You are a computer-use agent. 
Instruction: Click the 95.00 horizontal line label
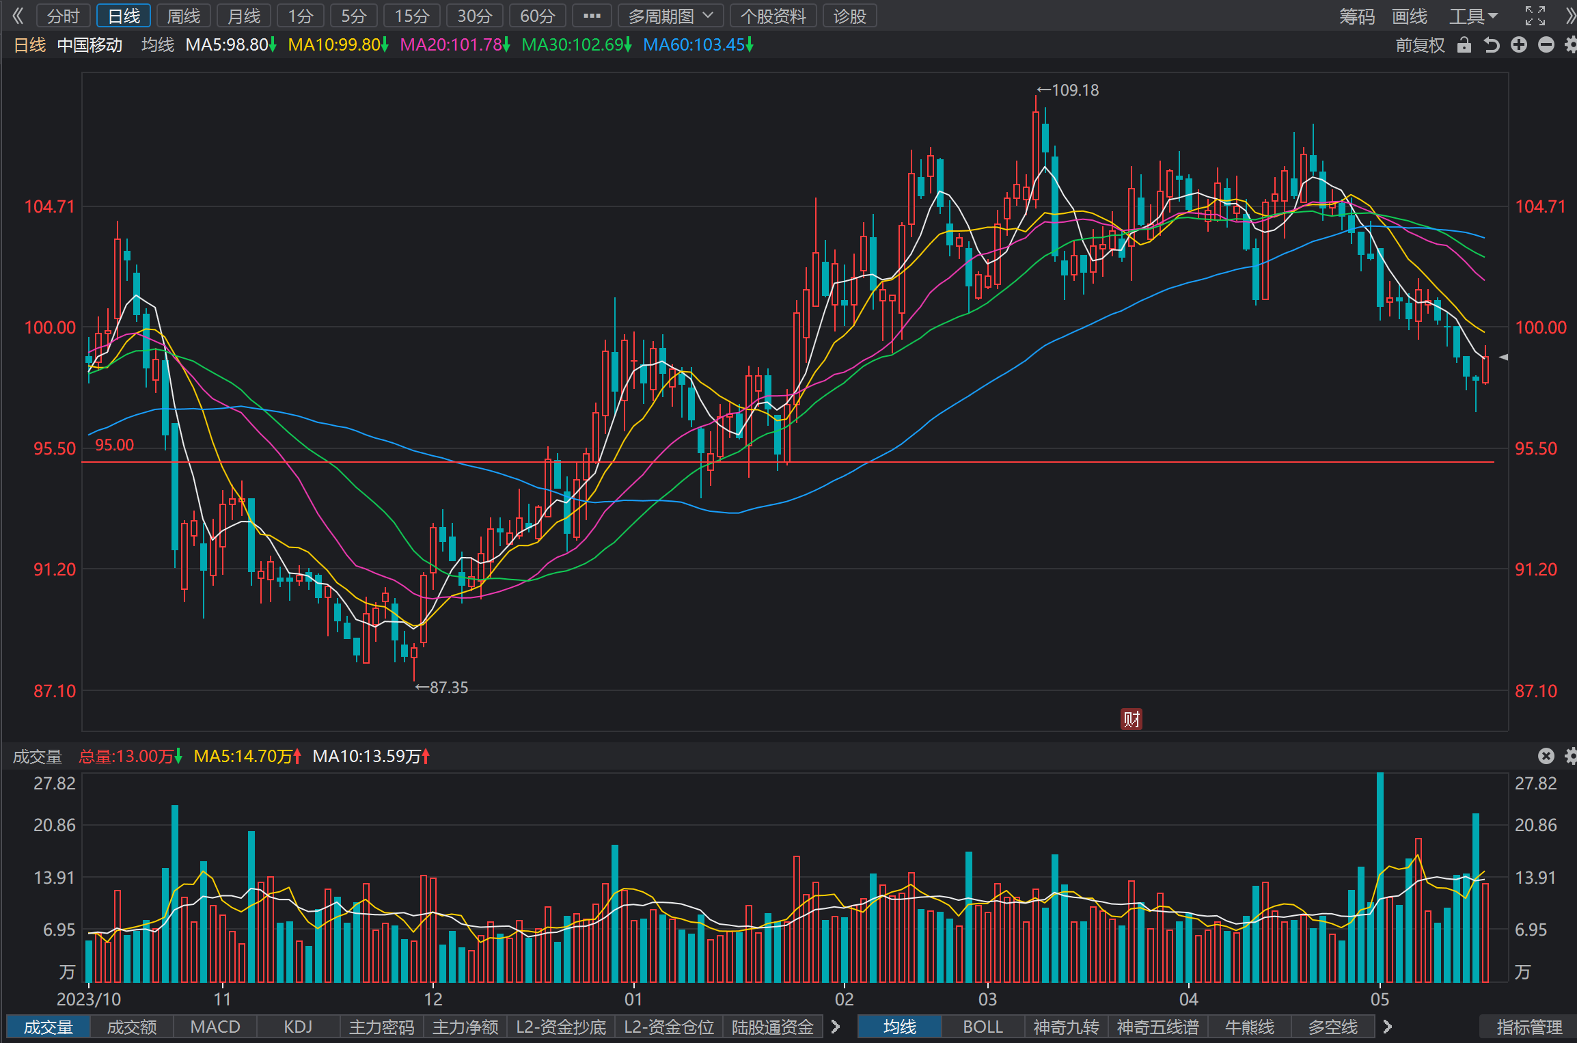114,445
